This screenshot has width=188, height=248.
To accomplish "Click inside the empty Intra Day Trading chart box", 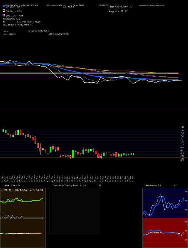I will 75,210.
